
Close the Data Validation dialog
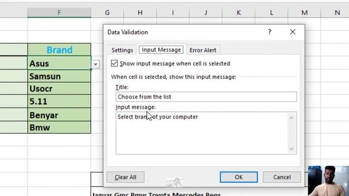click(293, 32)
